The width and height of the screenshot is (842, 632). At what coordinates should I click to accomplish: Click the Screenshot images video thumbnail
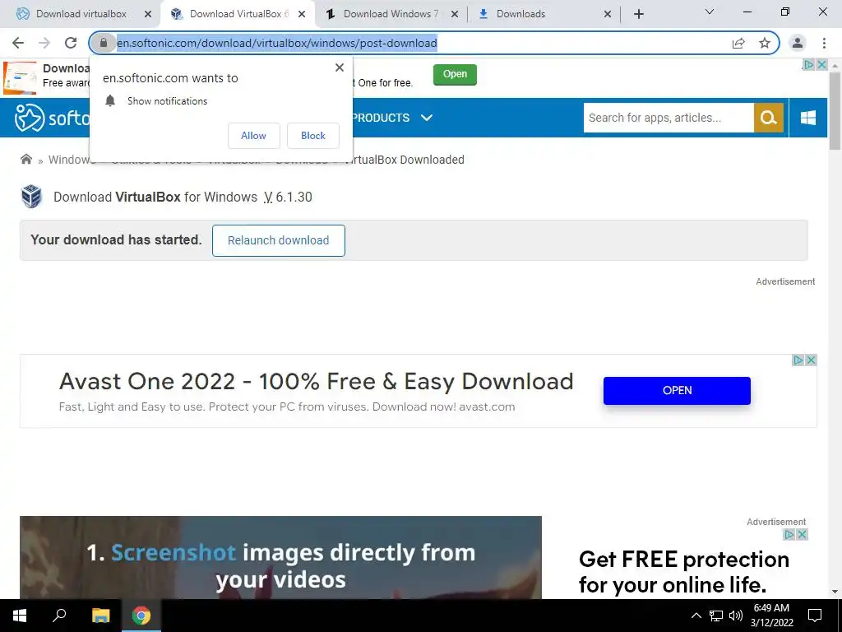280,557
